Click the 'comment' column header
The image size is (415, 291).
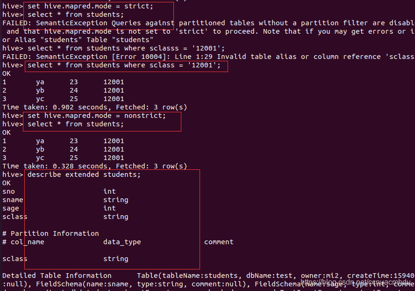tap(219, 242)
